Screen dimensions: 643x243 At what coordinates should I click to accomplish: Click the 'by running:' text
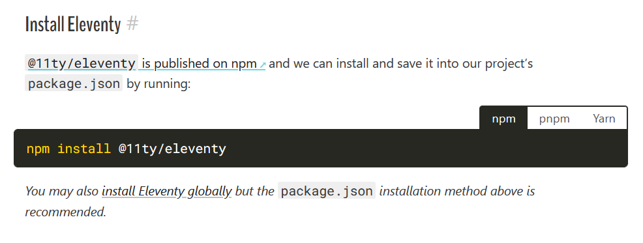click(x=158, y=84)
